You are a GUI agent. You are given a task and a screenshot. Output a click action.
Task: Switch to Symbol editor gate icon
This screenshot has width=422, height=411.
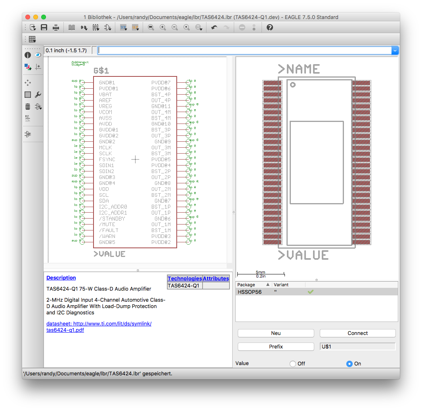click(x=108, y=27)
